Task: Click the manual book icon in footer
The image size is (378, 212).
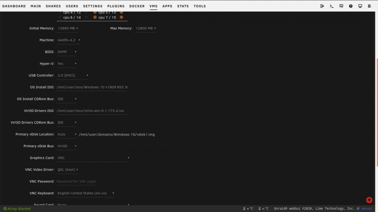Action: (x=358, y=209)
